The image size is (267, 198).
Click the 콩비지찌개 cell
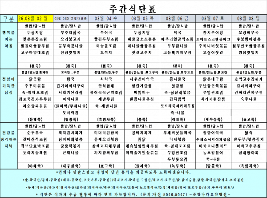(x=142, y=133)
